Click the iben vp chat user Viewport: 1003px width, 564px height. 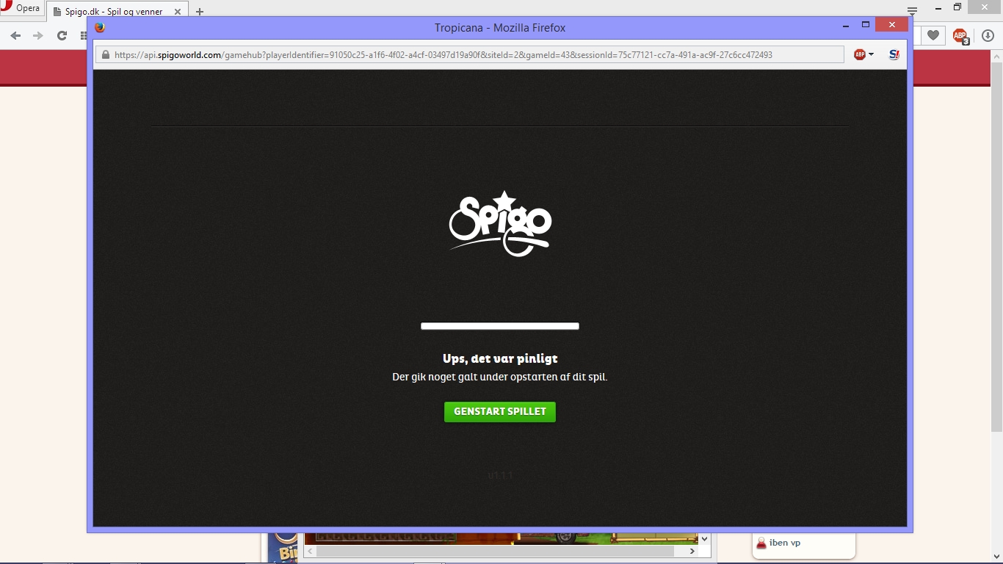(x=784, y=543)
